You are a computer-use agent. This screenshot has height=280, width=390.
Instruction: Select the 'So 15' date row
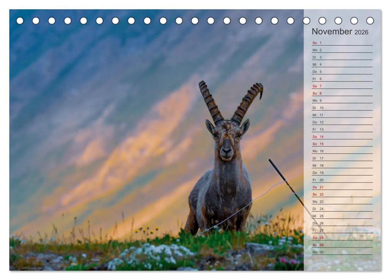[342, 144]
